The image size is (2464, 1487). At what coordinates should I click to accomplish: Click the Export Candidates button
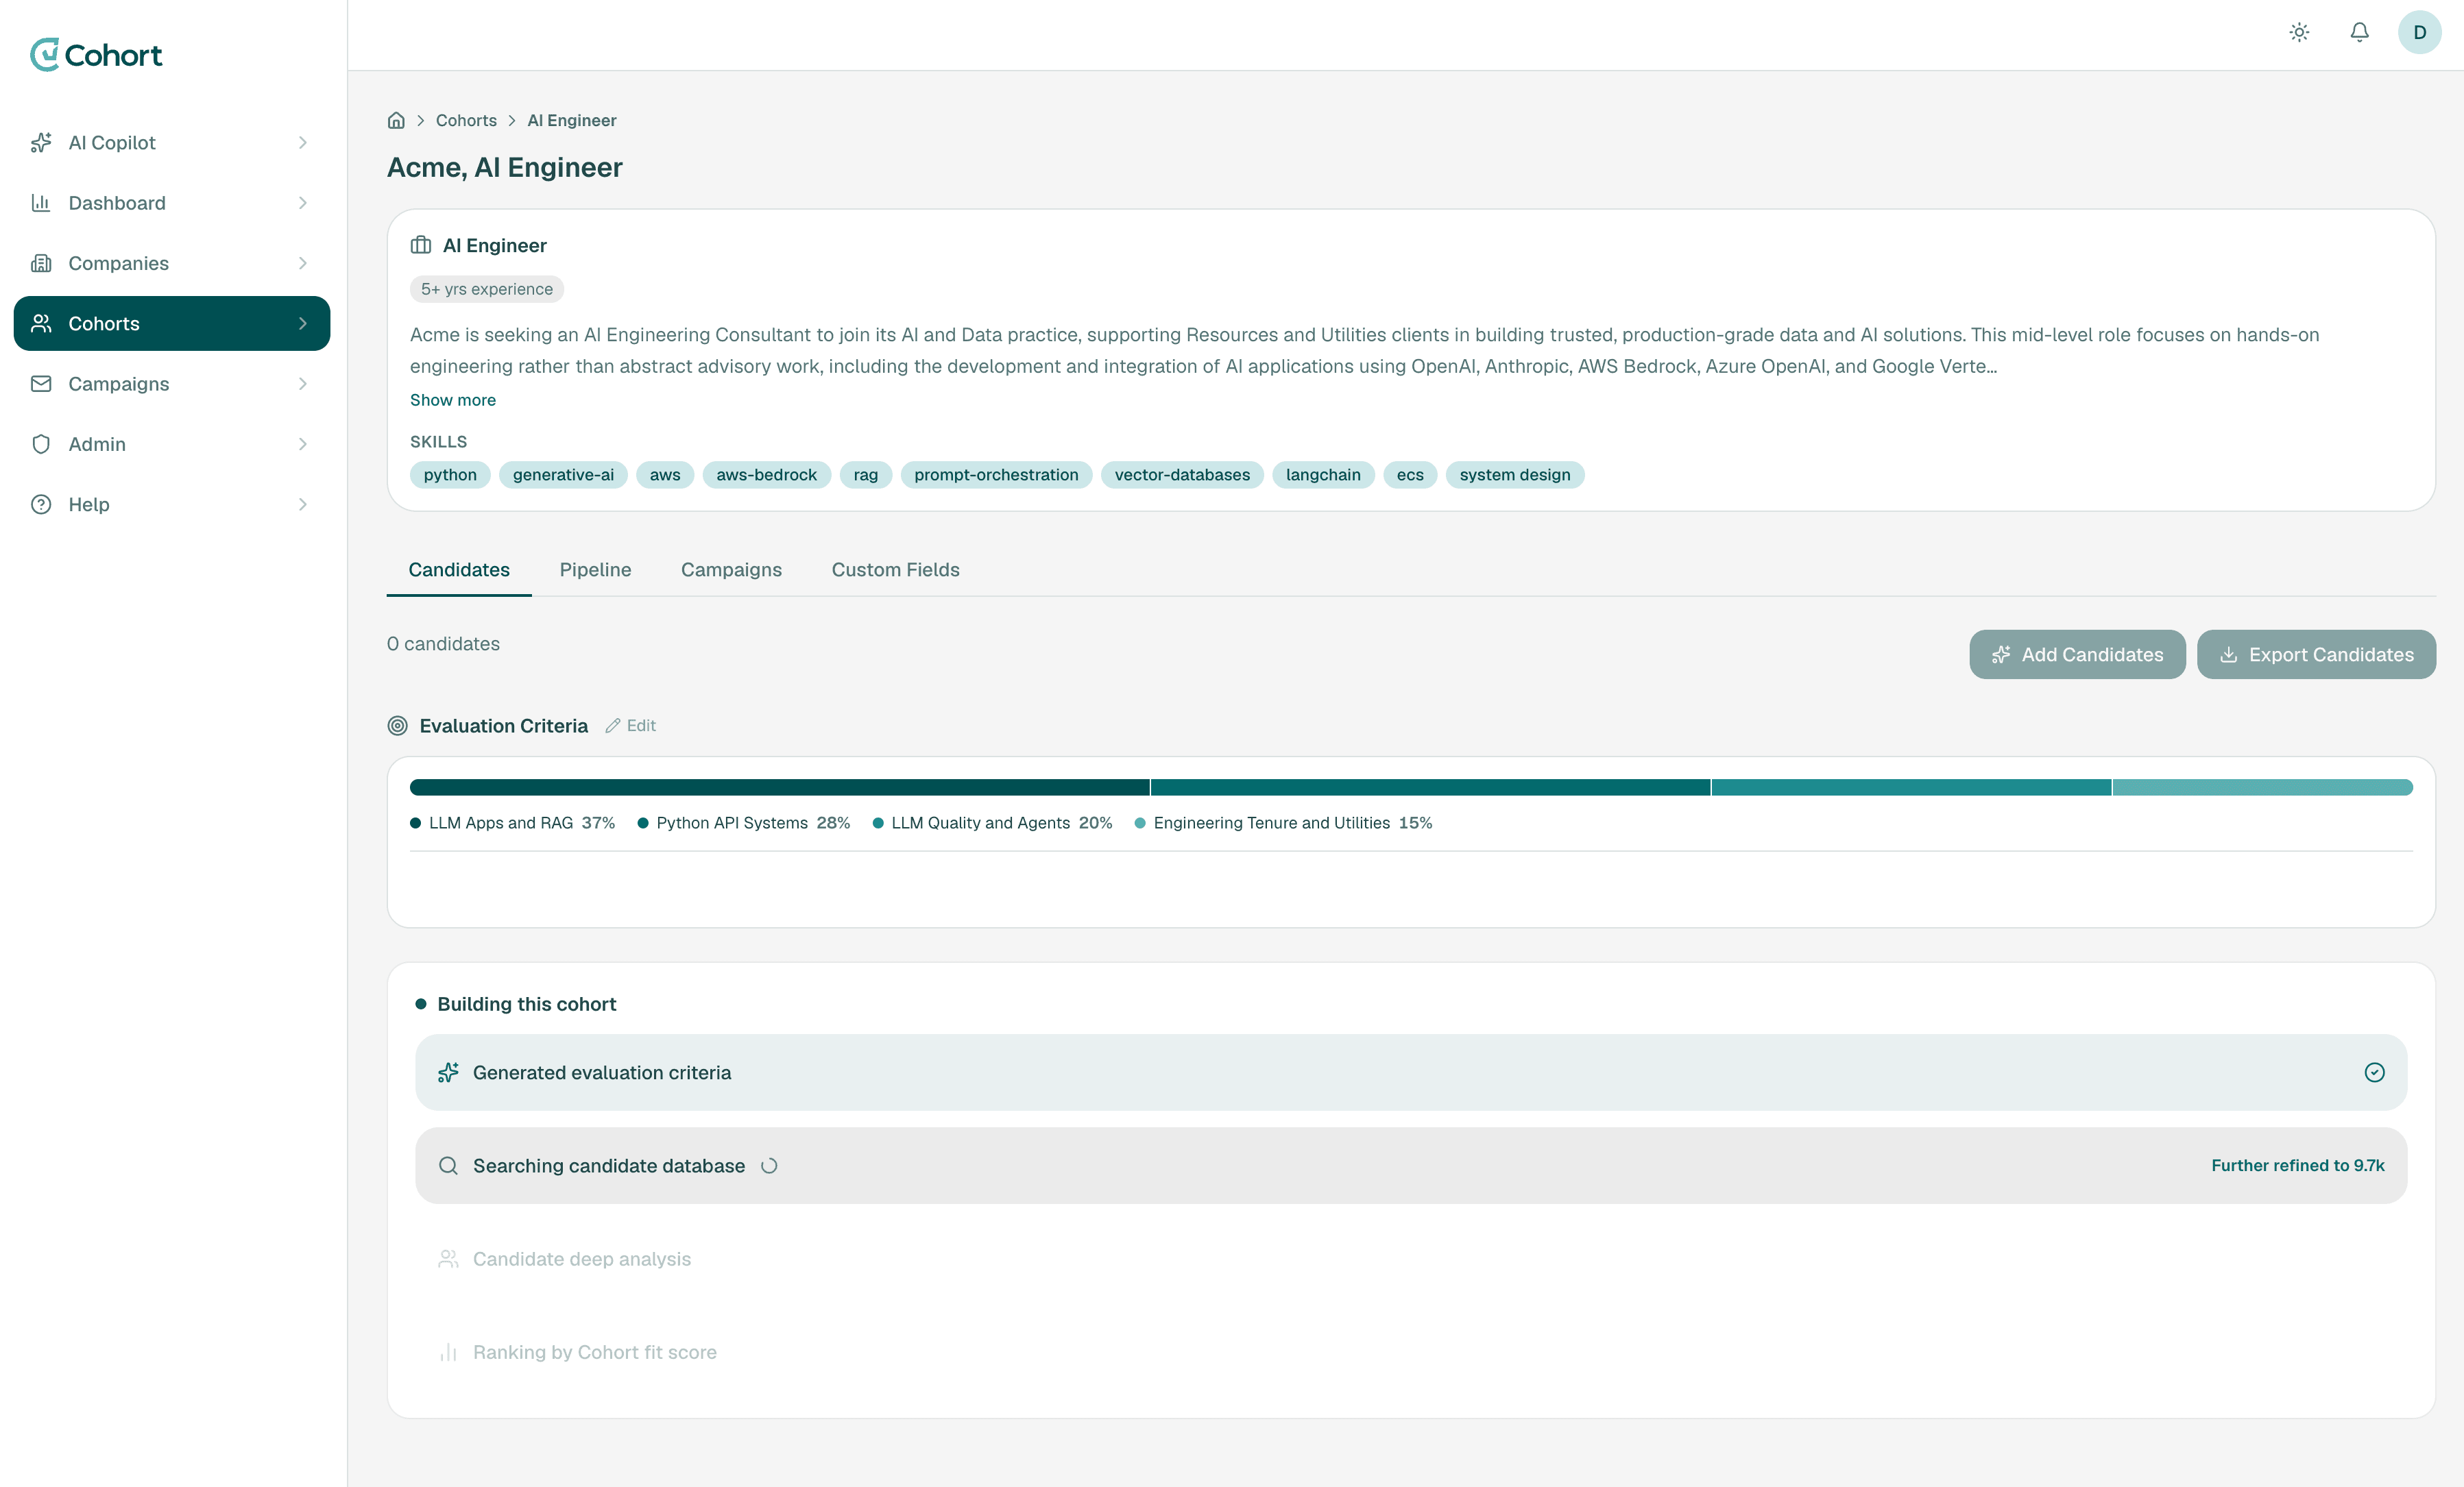pos(2316,654)
